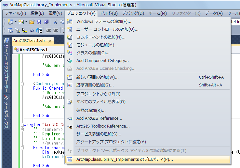This screenshot has height=168, width=240.
Task: Choose コンポーネントの追加(N)...
Action: pyautogui.click(x=148, y=37)
